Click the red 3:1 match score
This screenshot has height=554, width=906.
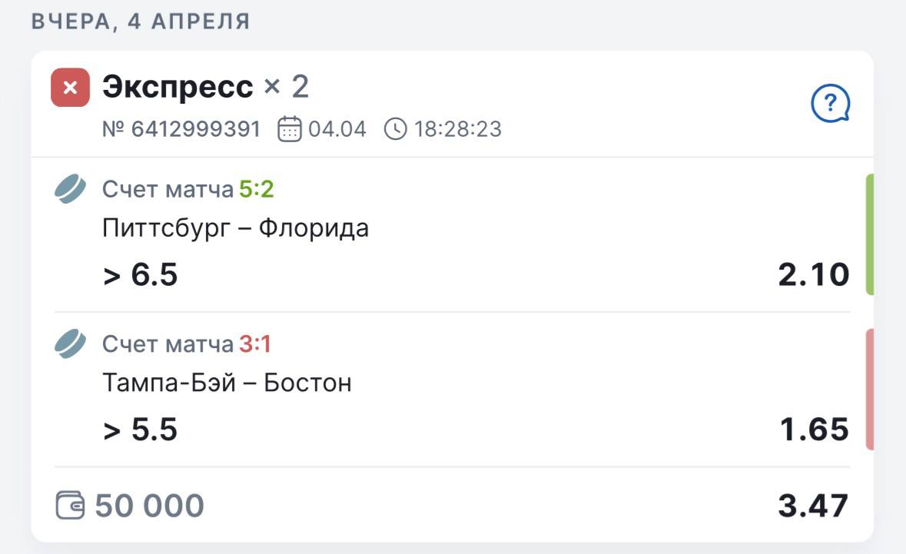point(254,344)
